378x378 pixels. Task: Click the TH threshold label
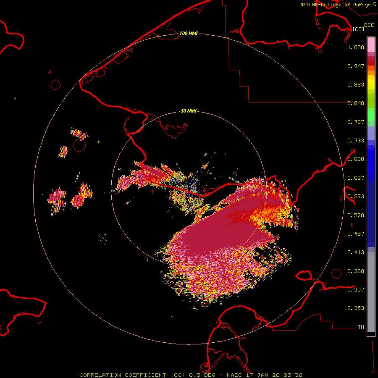coord(361,327)
